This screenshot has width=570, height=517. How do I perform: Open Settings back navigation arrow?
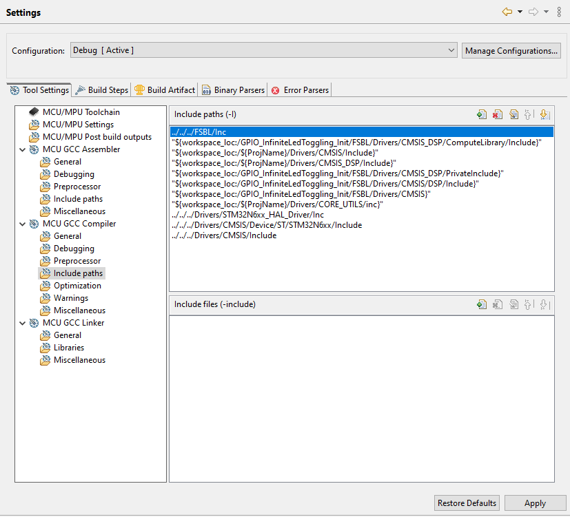point(507,12)
